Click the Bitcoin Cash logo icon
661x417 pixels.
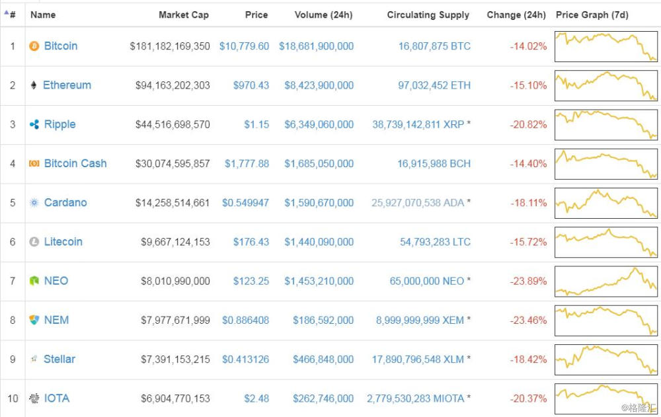coord(34,163)
